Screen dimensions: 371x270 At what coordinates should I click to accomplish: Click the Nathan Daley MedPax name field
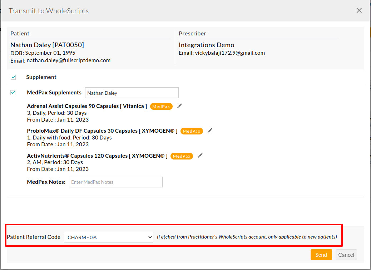coord(132,92)
